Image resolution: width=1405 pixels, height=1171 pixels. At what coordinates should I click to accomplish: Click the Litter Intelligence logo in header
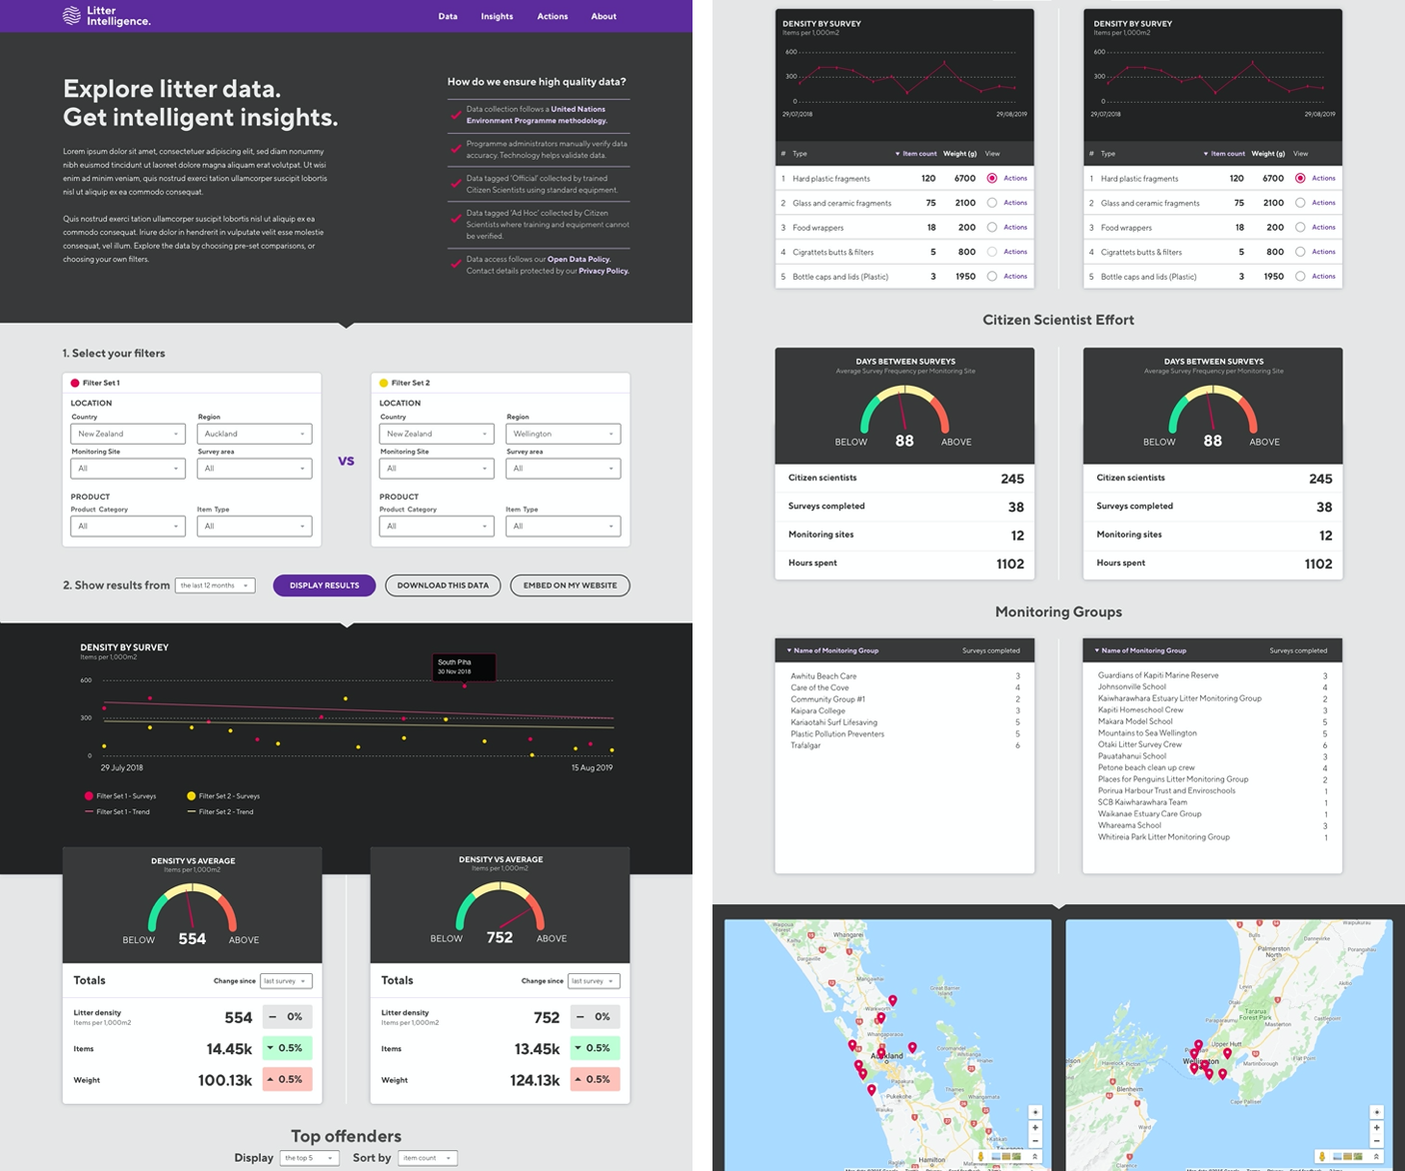click(106, 16)
